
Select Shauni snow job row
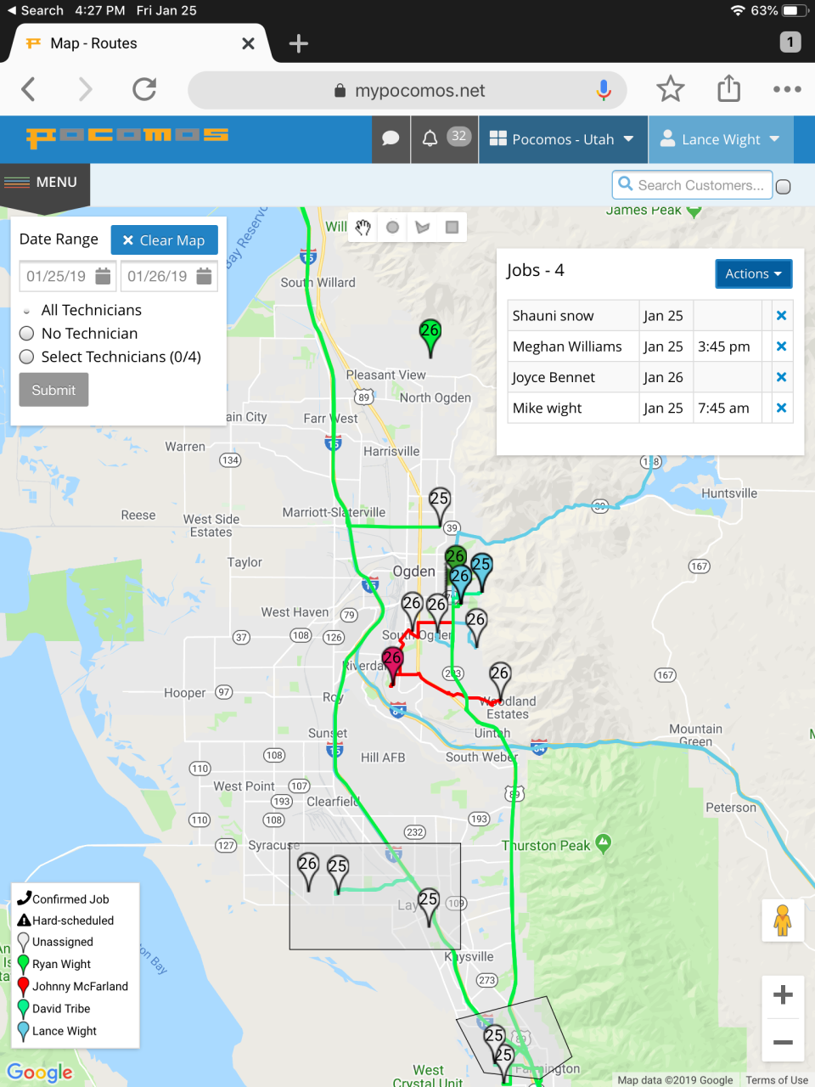(650, 316)
